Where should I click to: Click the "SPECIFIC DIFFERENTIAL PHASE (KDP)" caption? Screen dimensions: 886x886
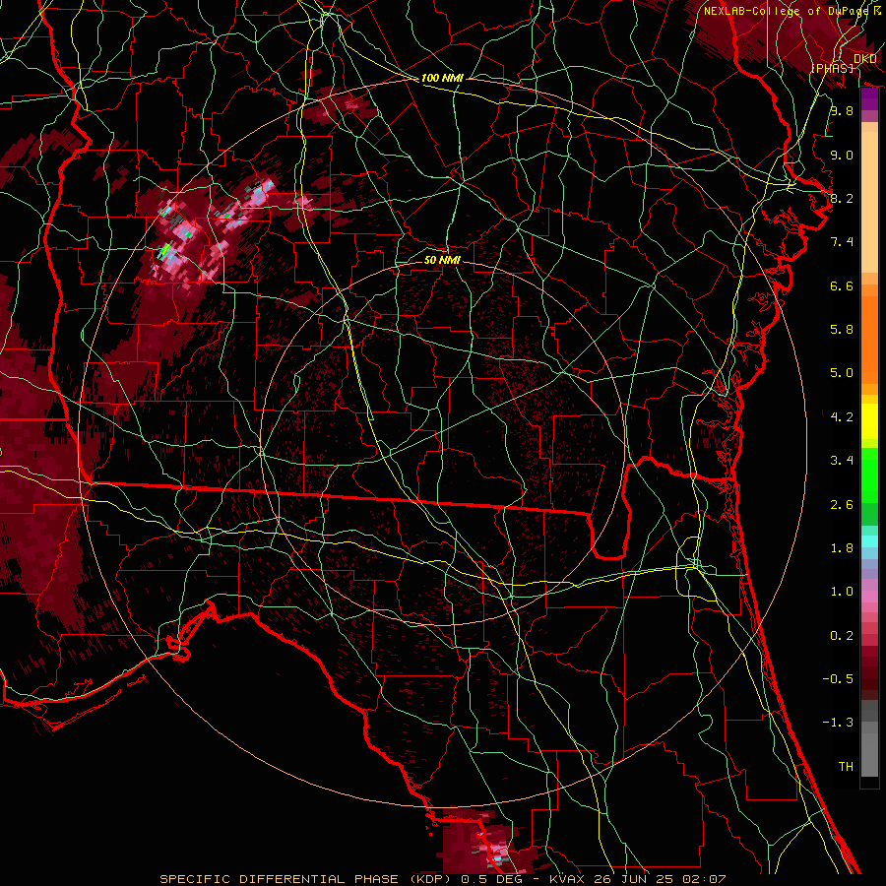[x=307, y=879]
